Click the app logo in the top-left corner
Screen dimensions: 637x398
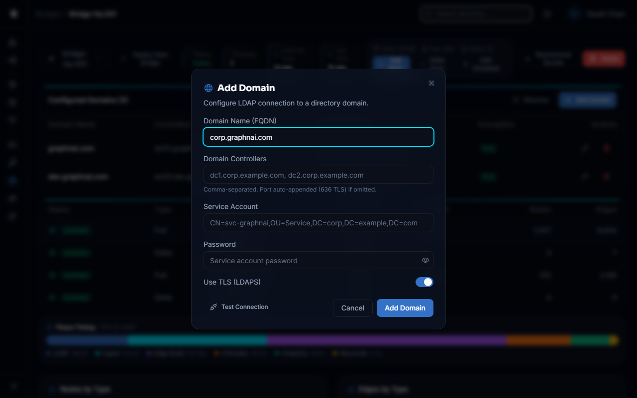tap(13, 13)
